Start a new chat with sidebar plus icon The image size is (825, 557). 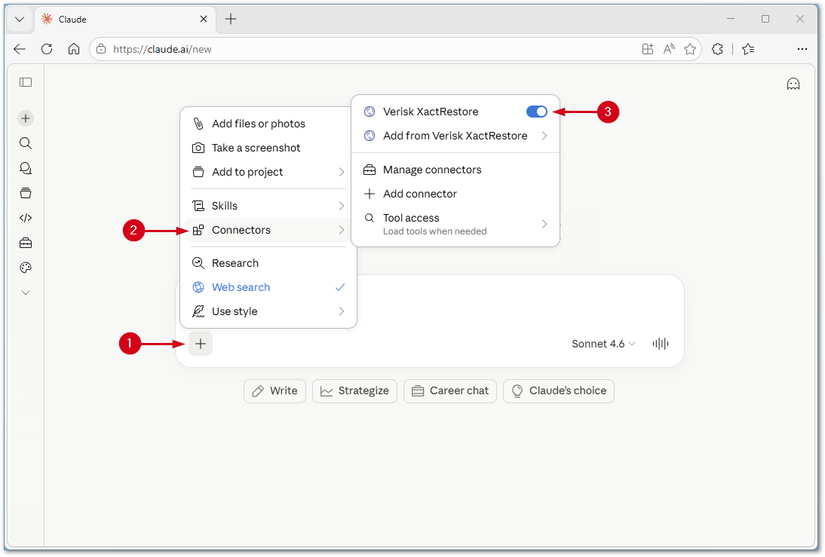point(25,118)
